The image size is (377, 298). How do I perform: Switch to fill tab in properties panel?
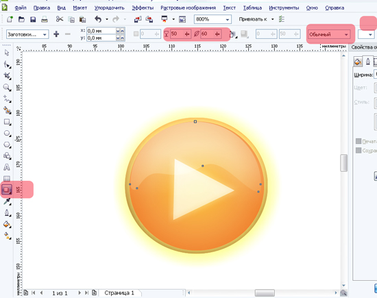tap(358, 62)
